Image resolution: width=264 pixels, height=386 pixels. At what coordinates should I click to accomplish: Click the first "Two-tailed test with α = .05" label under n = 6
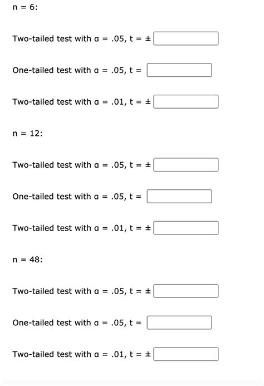pos(69,38)
